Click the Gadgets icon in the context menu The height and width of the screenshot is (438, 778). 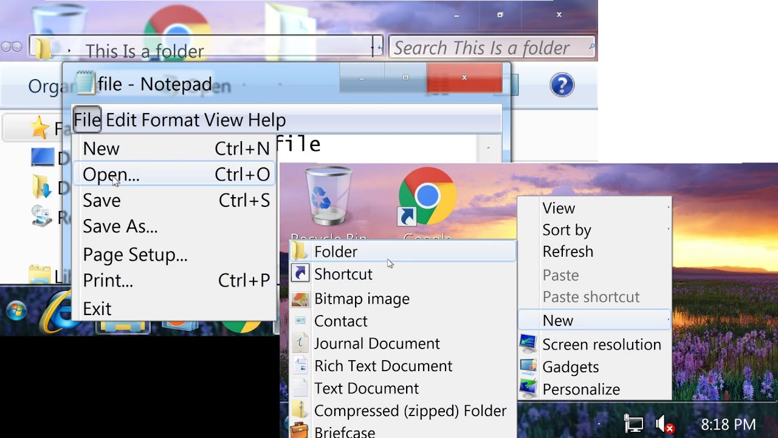point(528,366)
